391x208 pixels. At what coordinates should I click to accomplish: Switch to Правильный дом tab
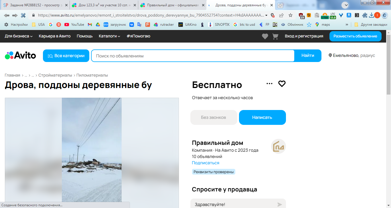[172, 5]
